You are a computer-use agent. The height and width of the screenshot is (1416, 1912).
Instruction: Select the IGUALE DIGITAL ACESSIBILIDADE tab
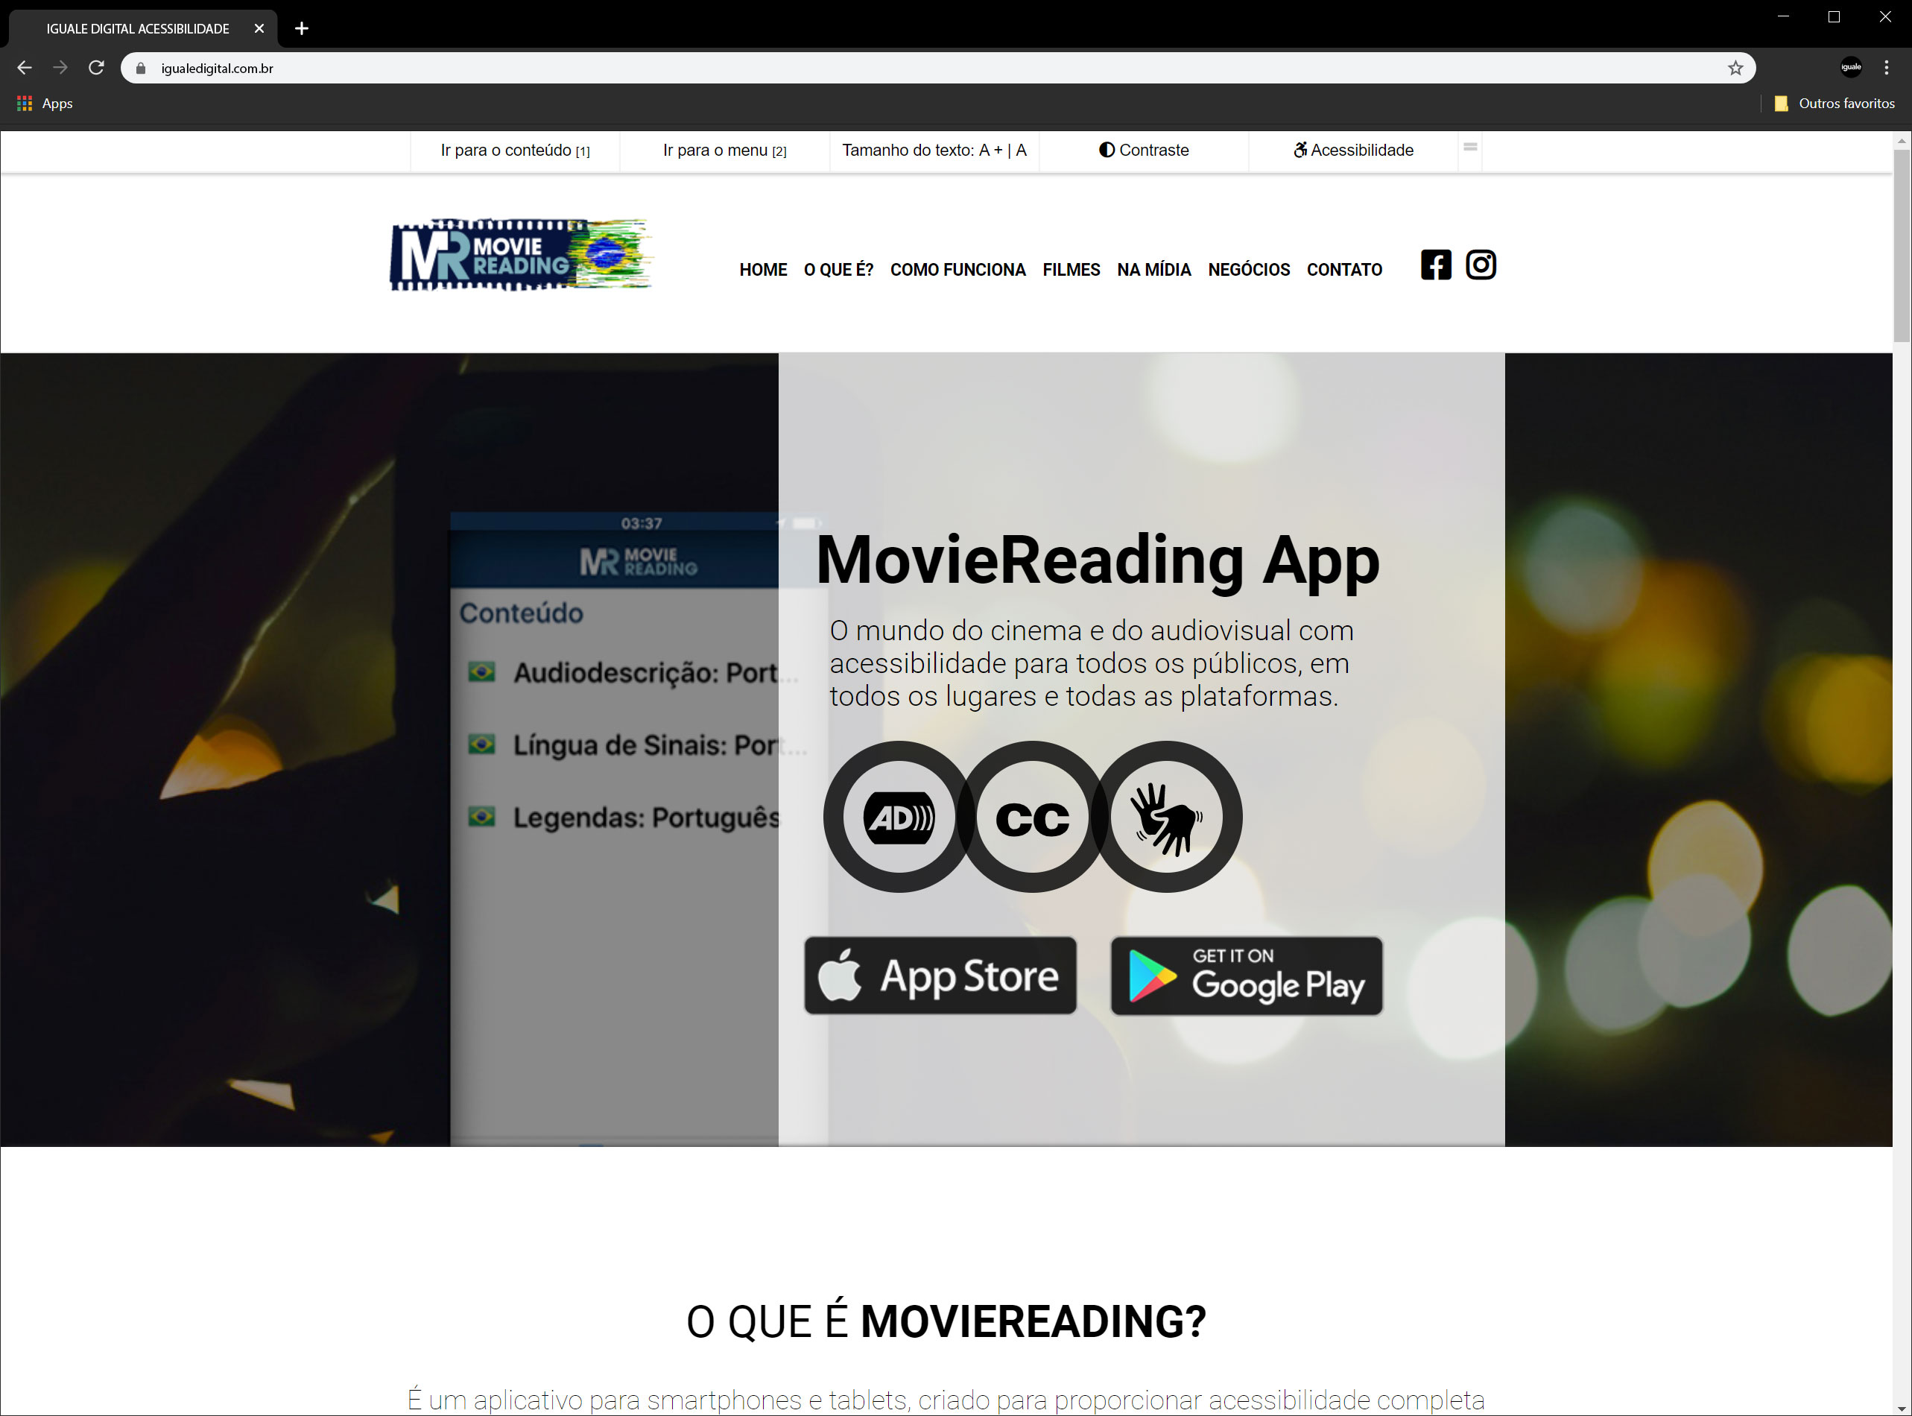(x=143, y=28)
